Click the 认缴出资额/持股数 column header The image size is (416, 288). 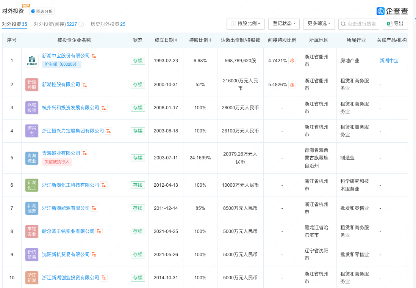click(x=240, y=40)
